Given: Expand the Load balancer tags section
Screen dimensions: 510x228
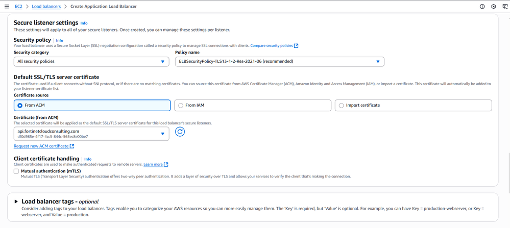Looking at the screenshot, I should [16, 201].
